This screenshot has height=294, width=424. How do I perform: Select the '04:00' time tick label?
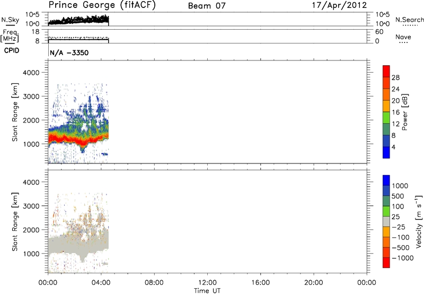[x=101, y=283]
